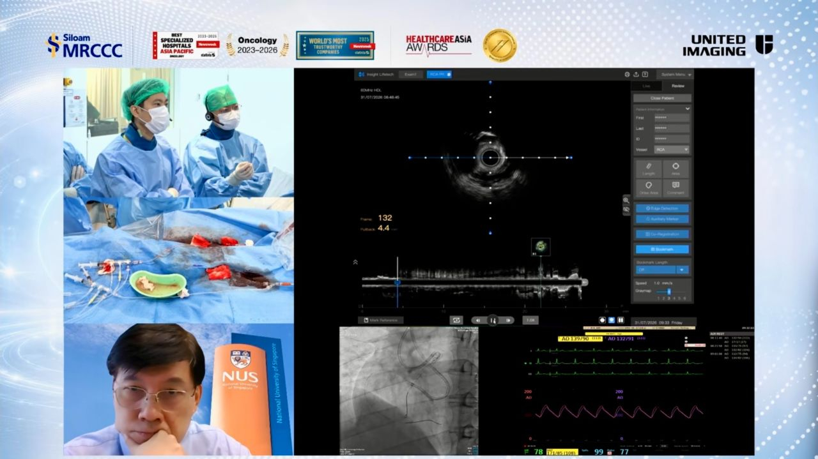Pause playback with center control

coord(493,320)
